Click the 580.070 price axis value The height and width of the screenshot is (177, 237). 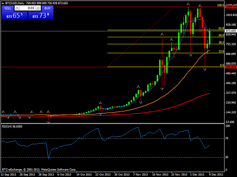[x=231, y=64]
